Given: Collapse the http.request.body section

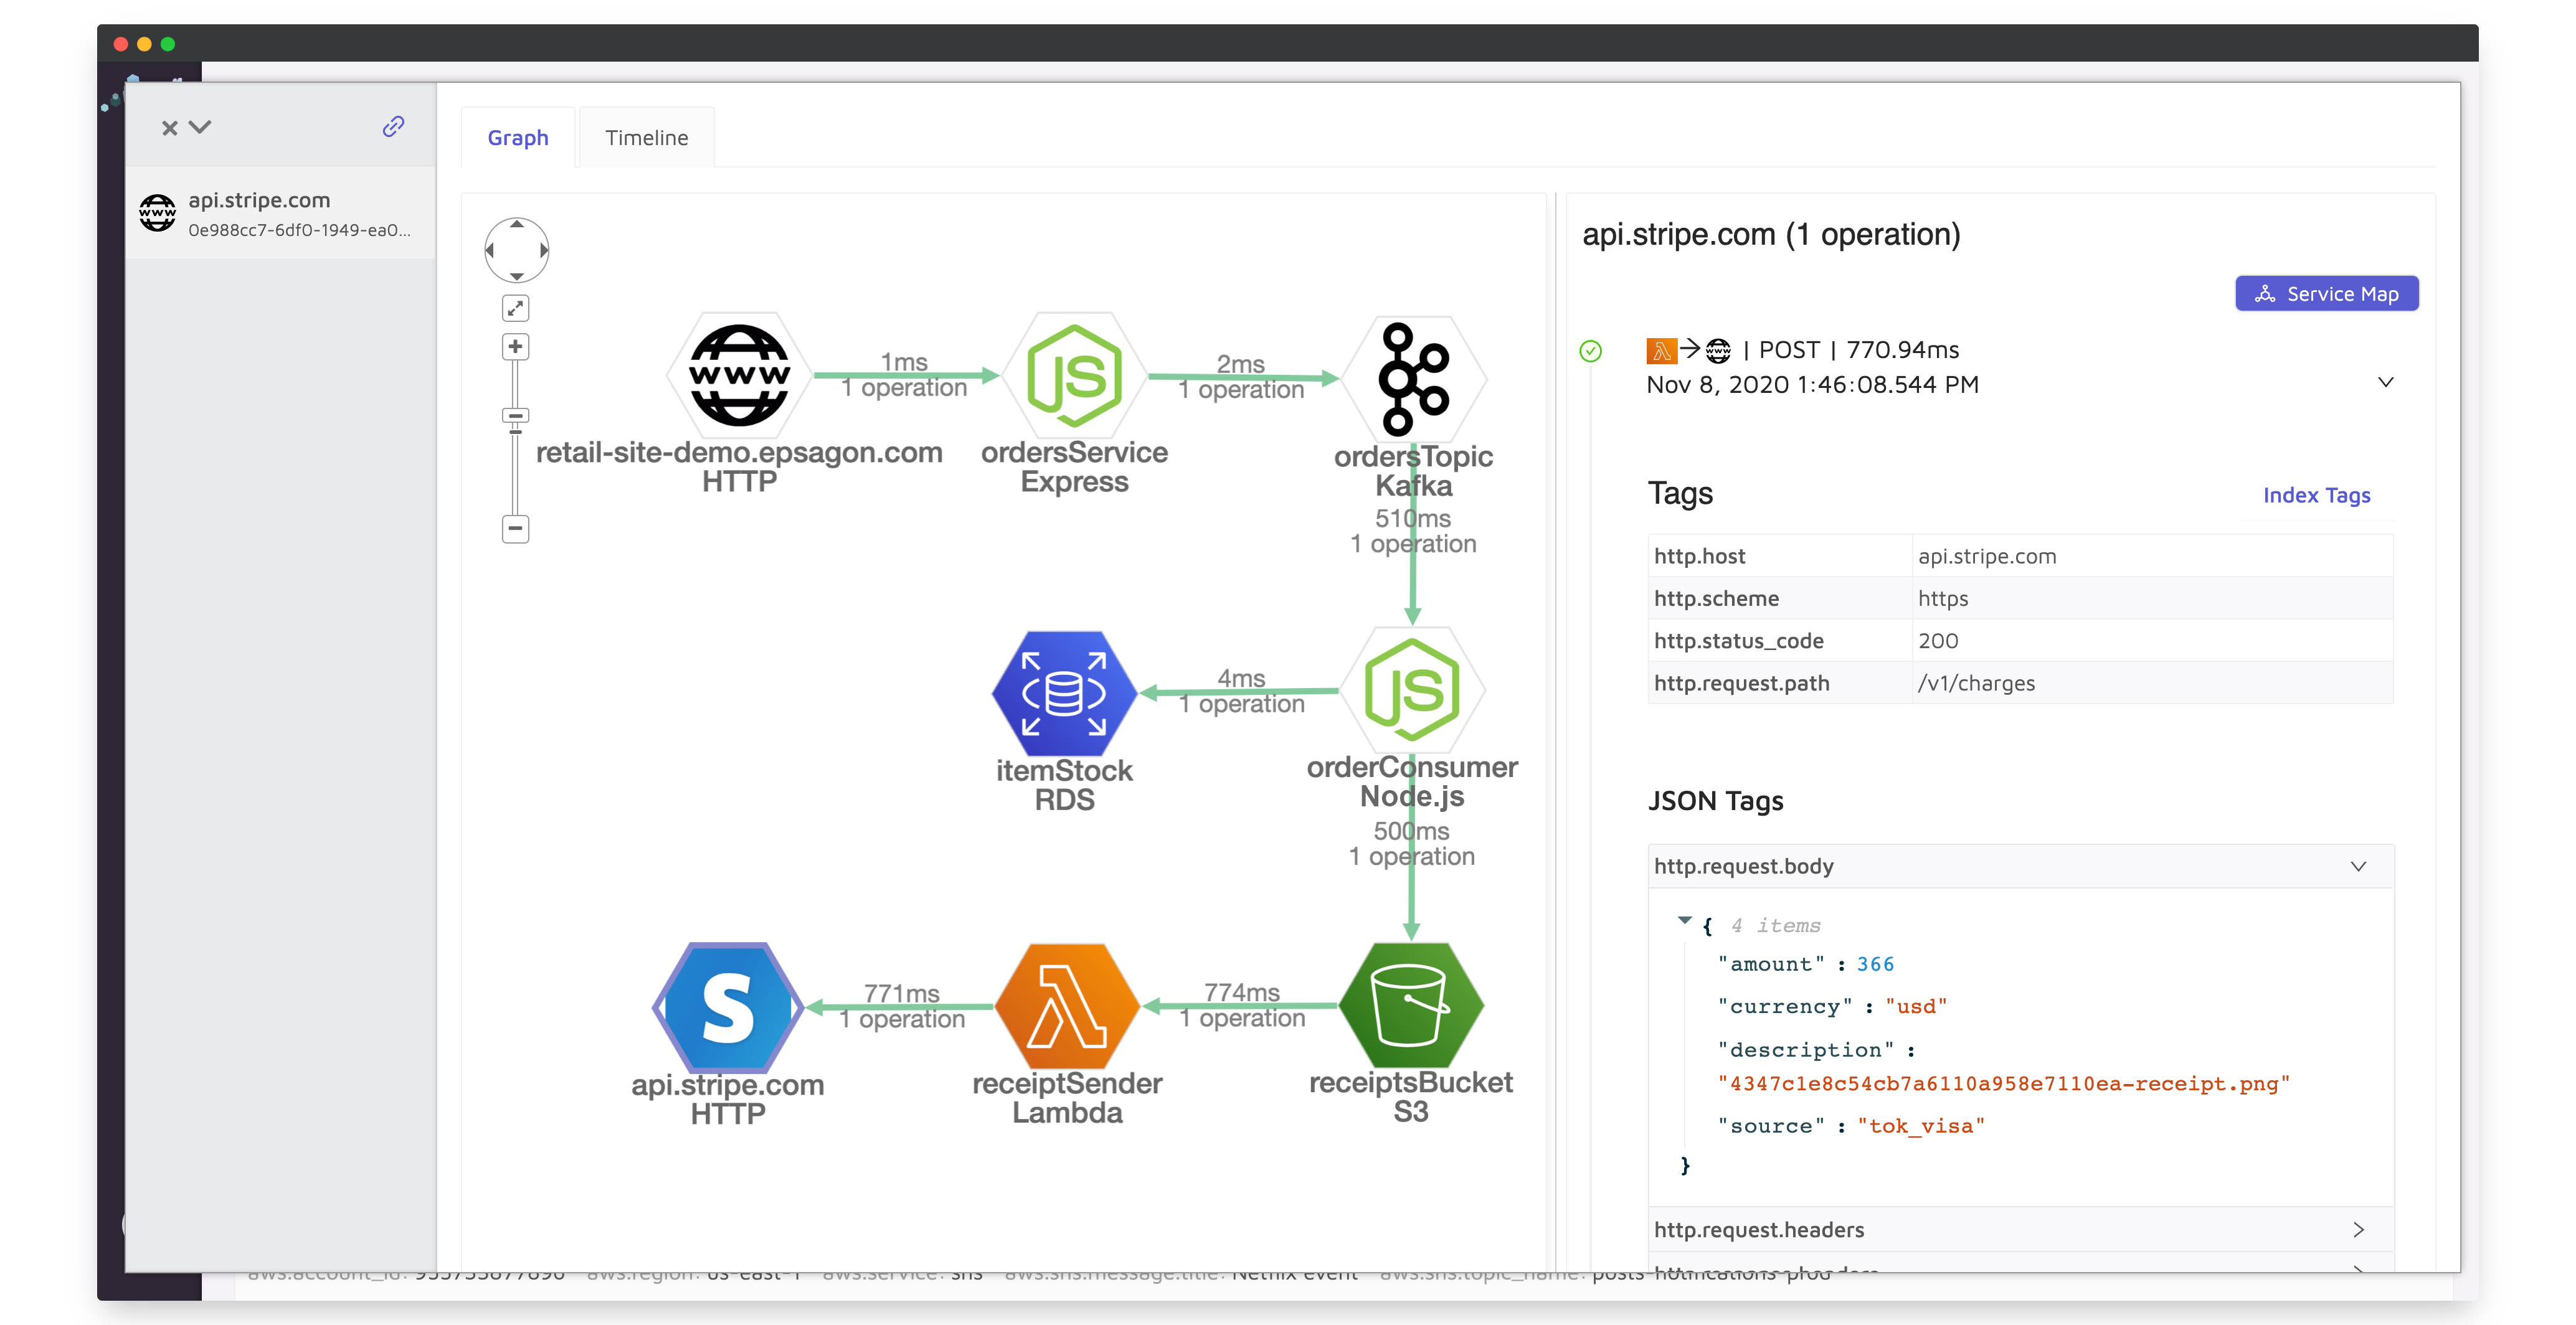Looking at the screenshot, I should click(2358, 866).
